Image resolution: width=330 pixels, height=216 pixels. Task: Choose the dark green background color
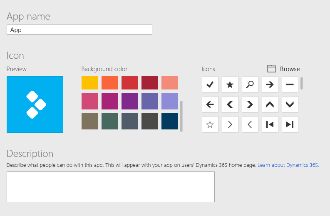pos(110,121)
